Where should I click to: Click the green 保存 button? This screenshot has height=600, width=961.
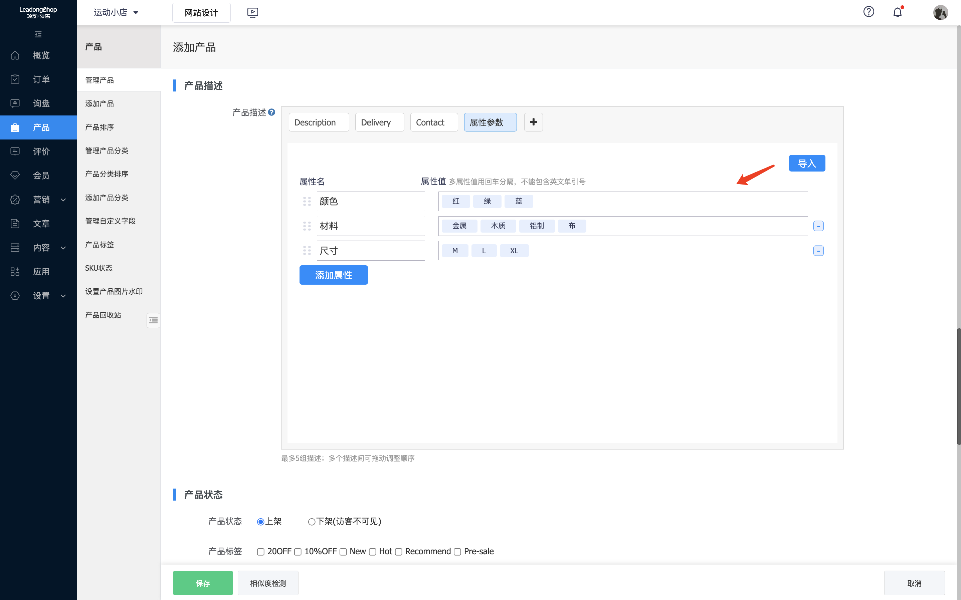pos(203,583)
